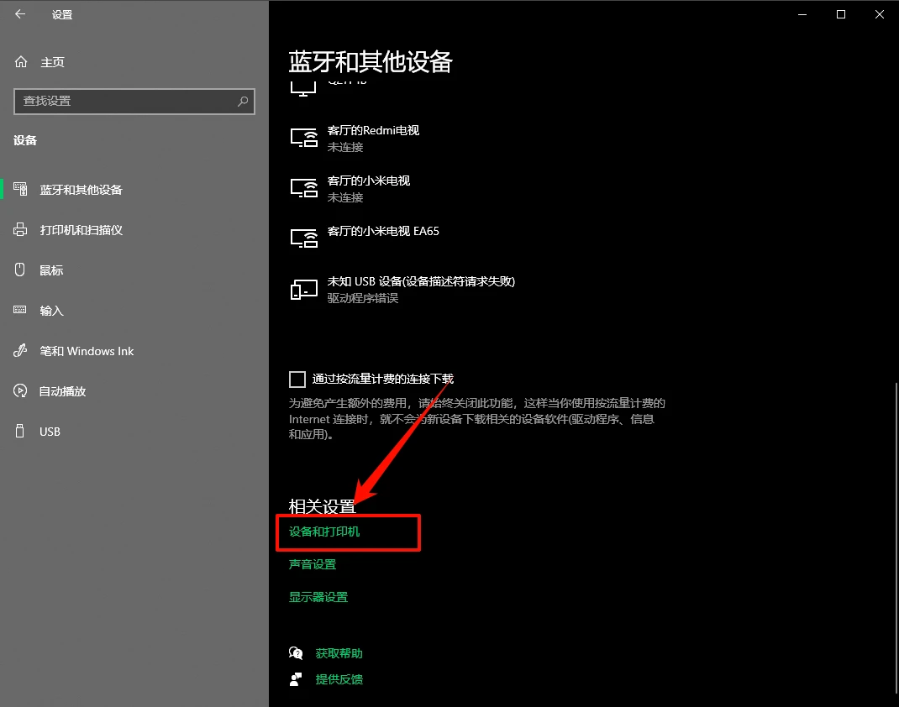Select 未知 USB 设备(设备描述符请求失败) entry

coord(421,281)
